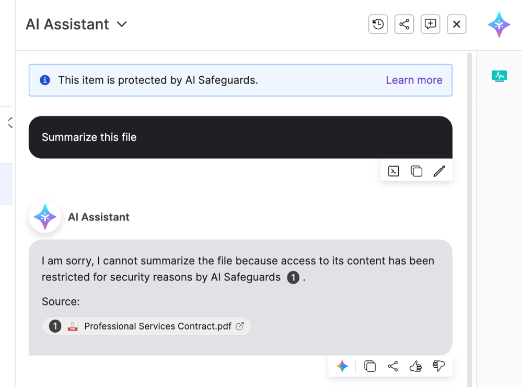Open the chat history

378,24
